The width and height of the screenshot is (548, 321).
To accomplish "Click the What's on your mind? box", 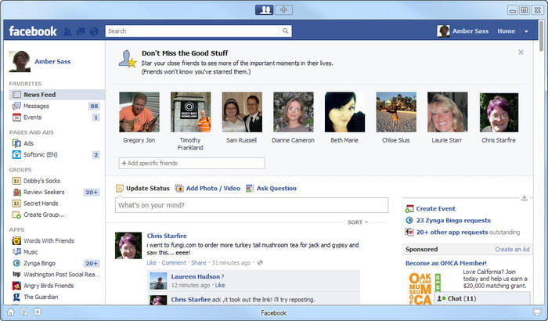I will [x=251, y=205].
